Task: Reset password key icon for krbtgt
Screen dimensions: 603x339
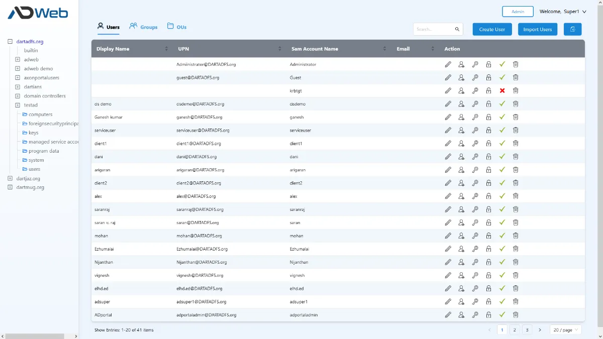Action: pyautogui.click(x=475, y=90)
